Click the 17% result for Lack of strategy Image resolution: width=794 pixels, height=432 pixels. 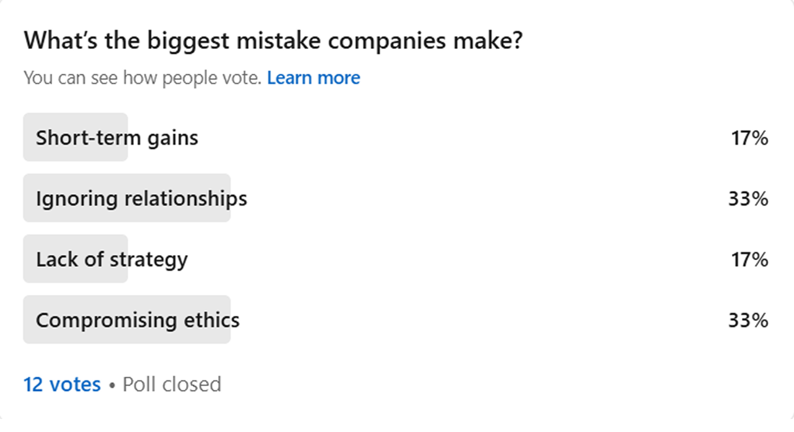(x=749, y=259)
